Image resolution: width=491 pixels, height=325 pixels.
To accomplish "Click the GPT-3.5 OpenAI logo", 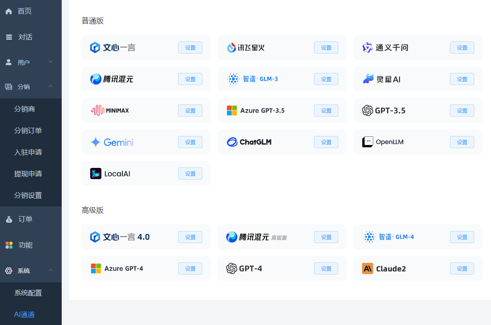I will pos(367,110).
